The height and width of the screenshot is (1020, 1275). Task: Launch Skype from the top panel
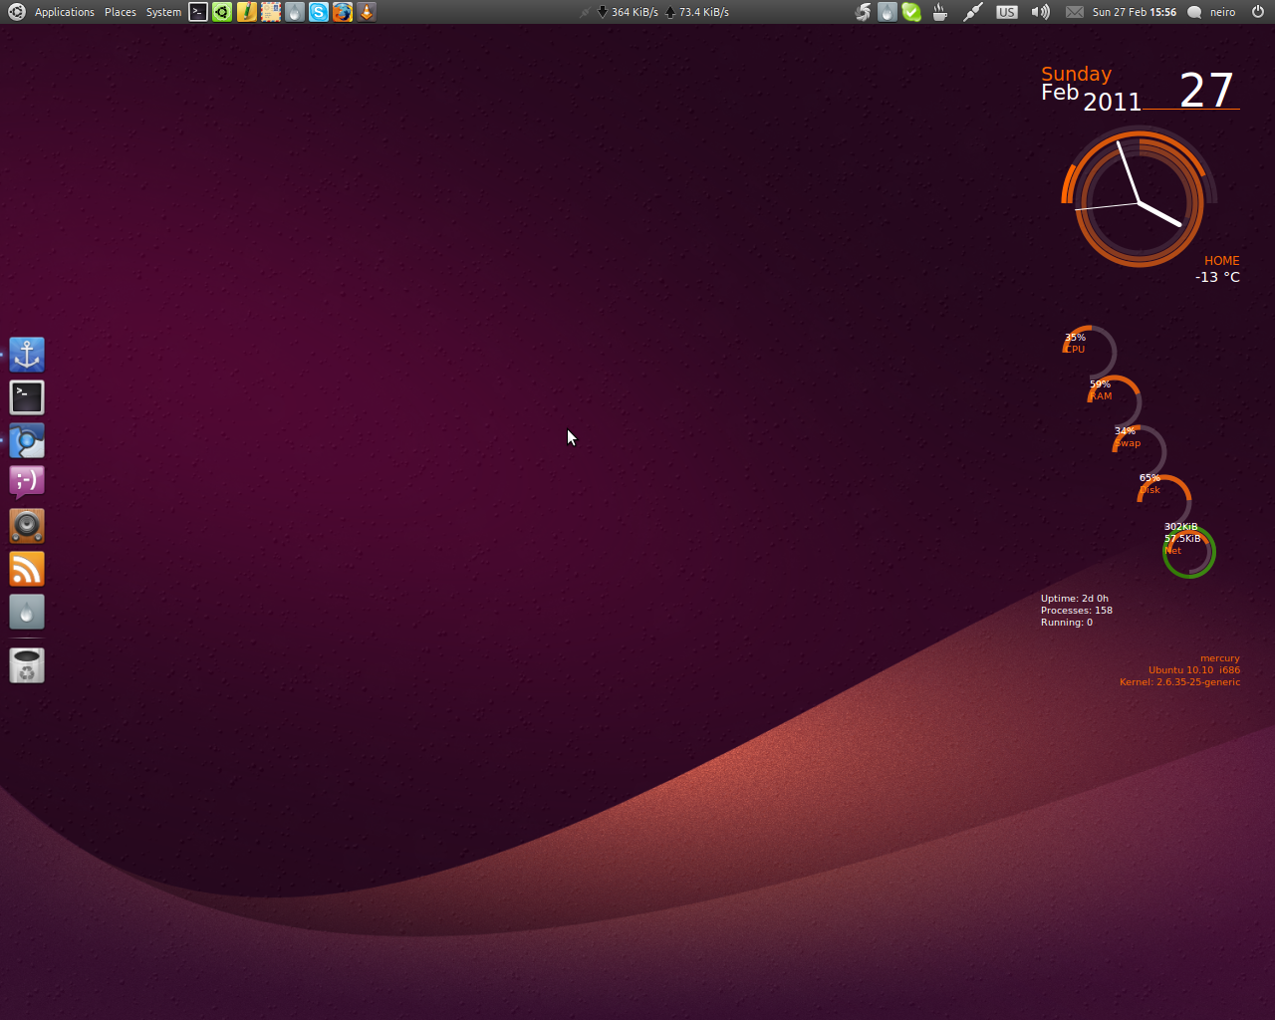(x=318, y=12)
